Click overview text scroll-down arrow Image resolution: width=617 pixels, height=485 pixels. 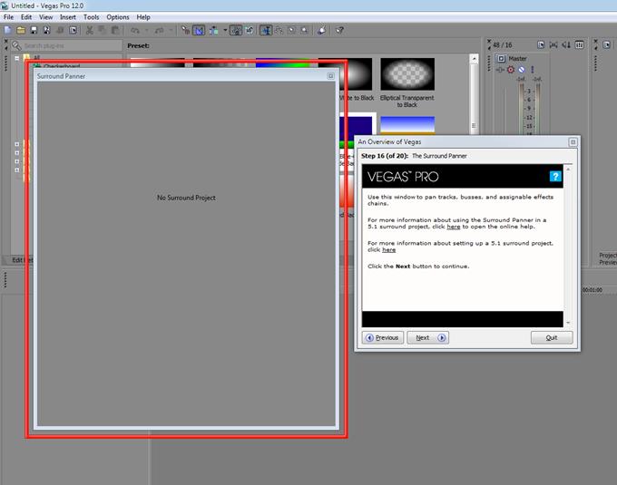(568, 323)
